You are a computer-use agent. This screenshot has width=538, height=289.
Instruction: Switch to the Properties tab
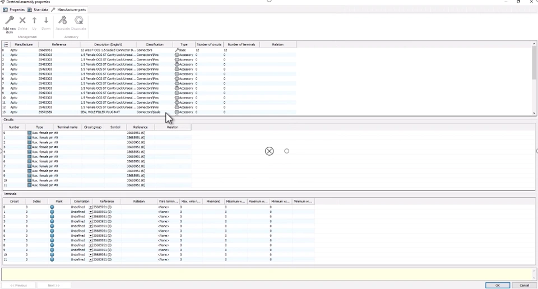[x=13, y=10]
